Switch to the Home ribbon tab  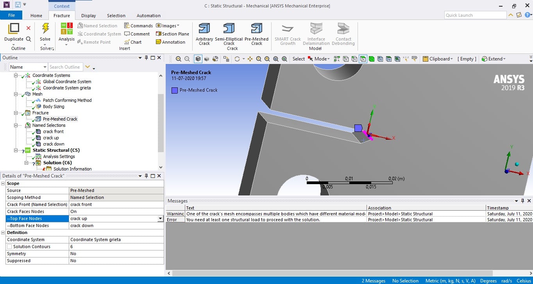pos(36,16)
